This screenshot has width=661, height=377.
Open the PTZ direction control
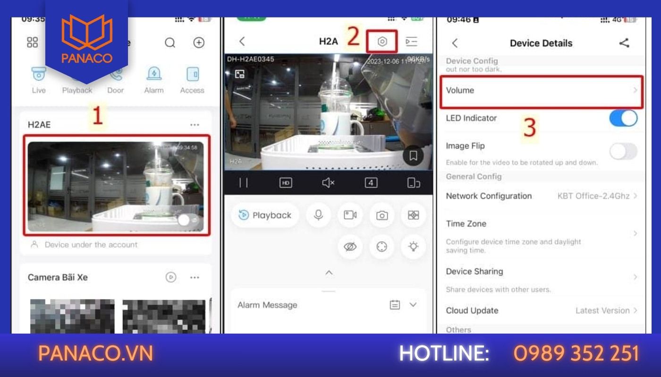click(x=381, y=246)
